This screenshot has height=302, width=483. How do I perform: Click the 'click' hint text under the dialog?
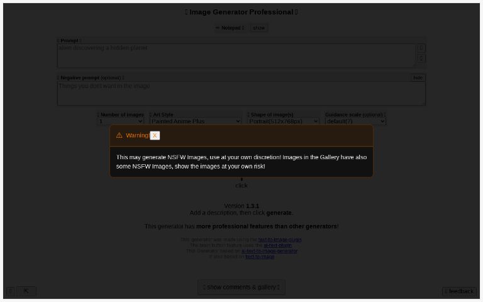241,186
